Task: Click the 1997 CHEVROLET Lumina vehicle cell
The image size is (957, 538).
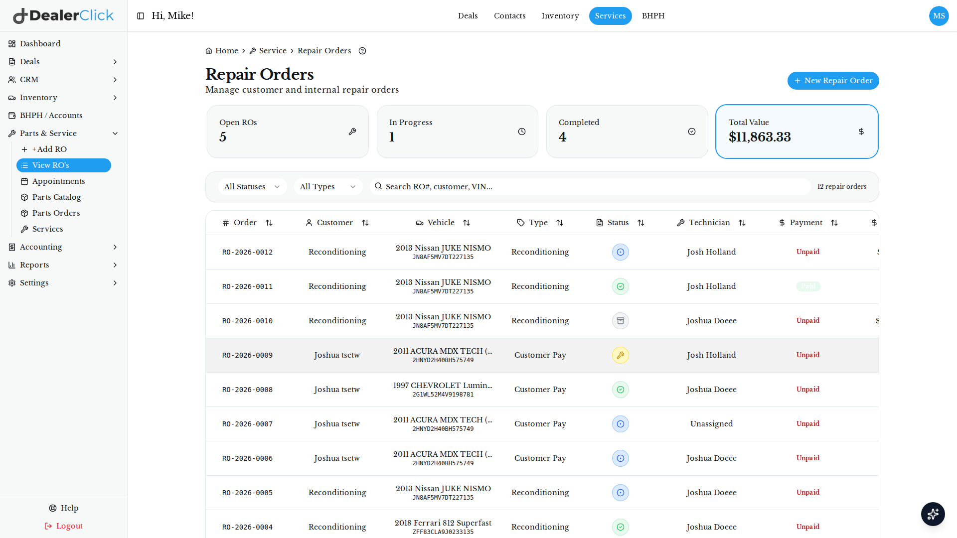Action: coord(443,390)
